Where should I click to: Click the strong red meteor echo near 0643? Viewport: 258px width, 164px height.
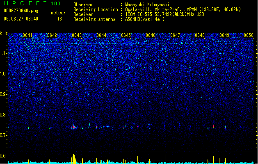click(x=74, y=127)
